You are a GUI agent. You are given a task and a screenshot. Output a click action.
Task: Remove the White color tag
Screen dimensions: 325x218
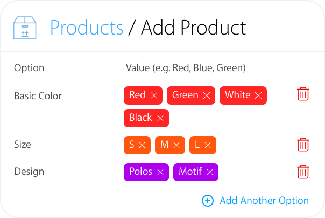click(x=258, y=96)
